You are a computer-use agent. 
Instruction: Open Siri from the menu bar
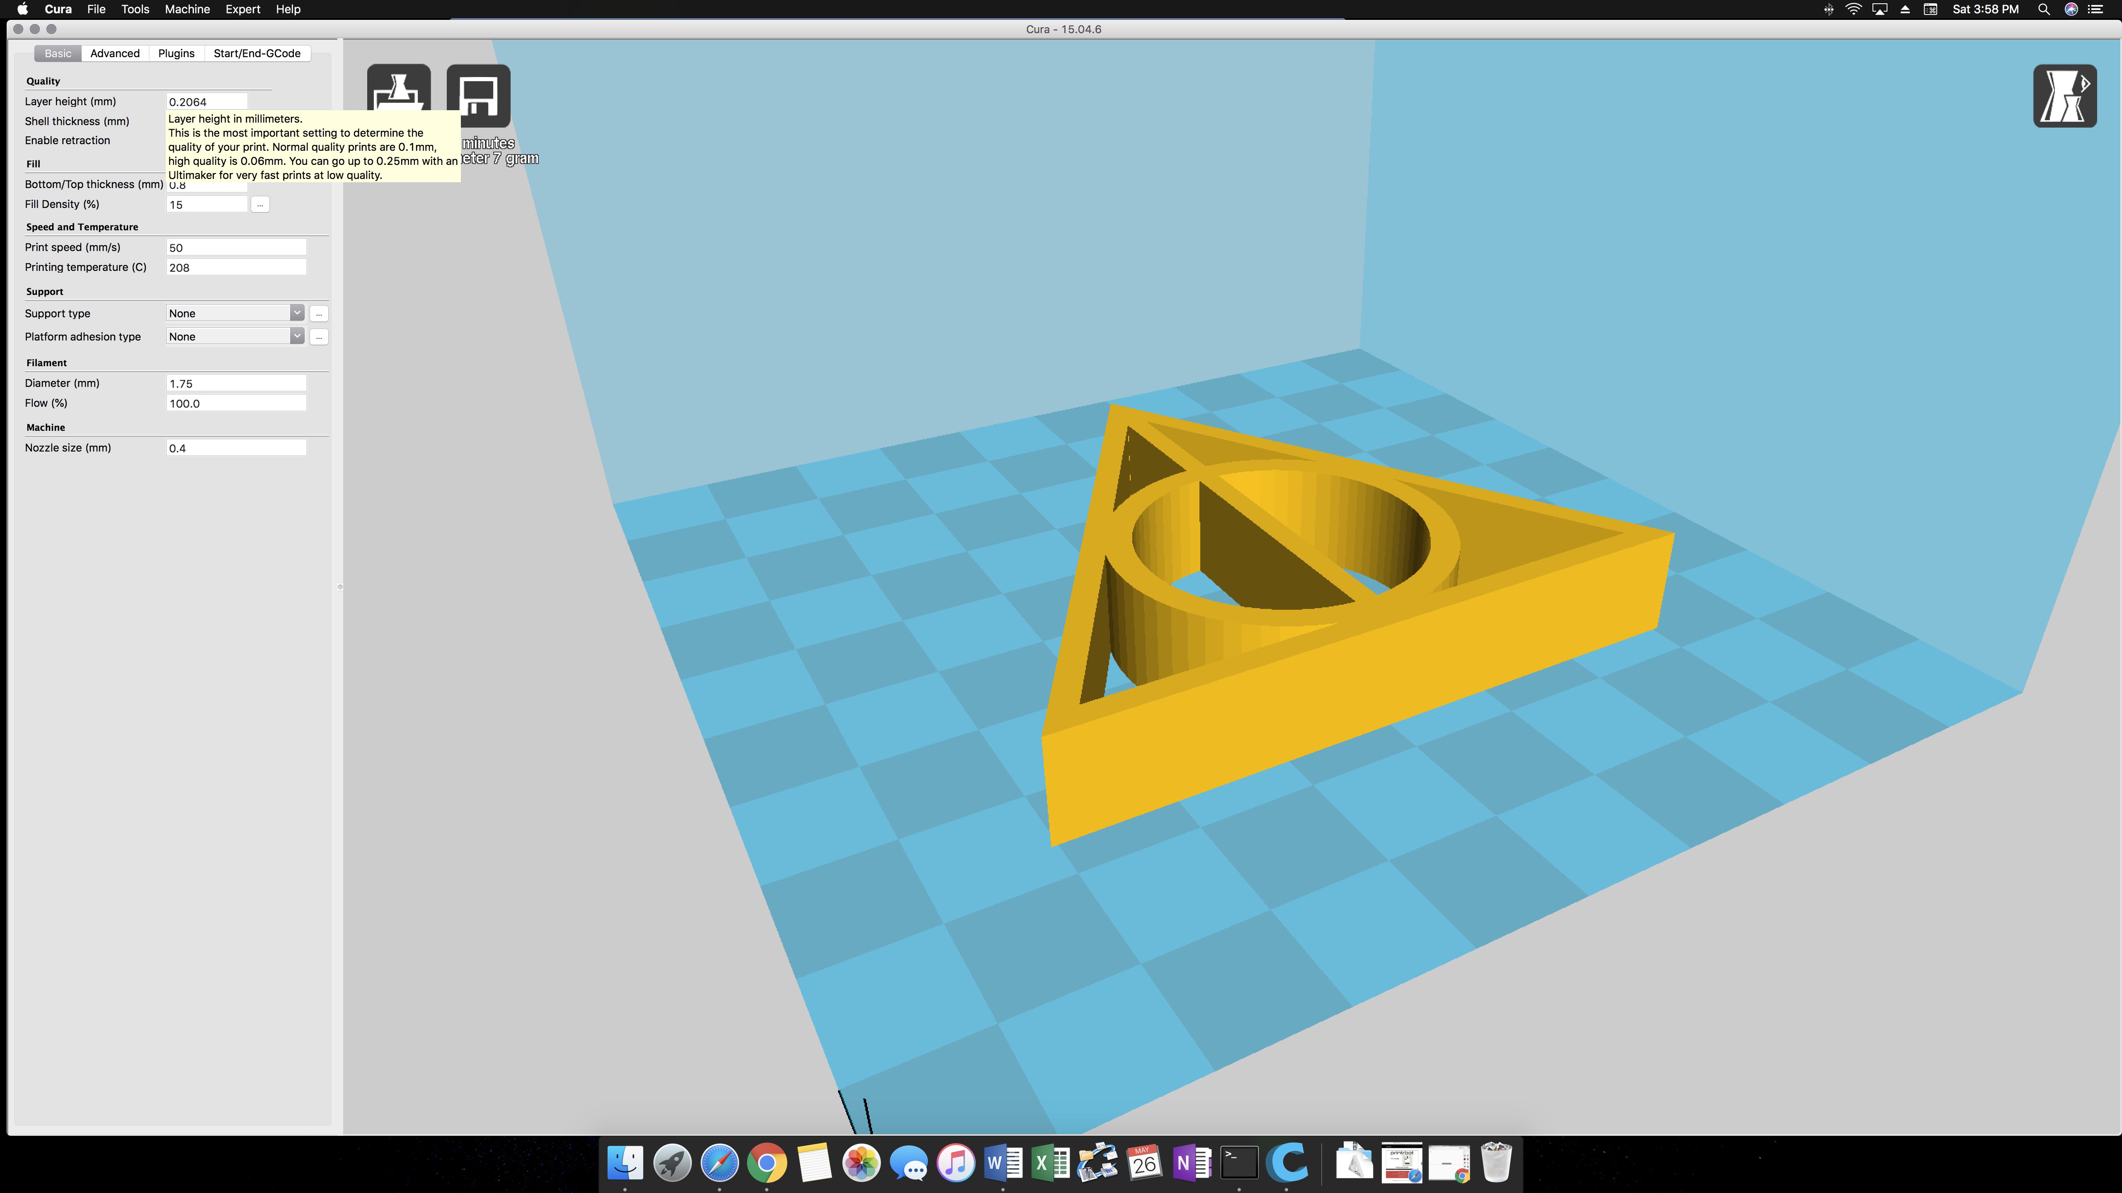[x=2071, y=9]
